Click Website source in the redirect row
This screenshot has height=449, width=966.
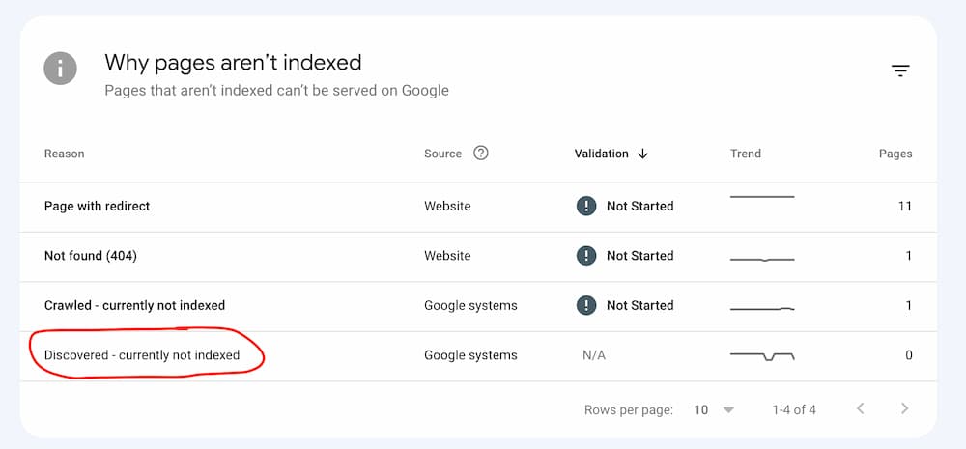[447, 207]
